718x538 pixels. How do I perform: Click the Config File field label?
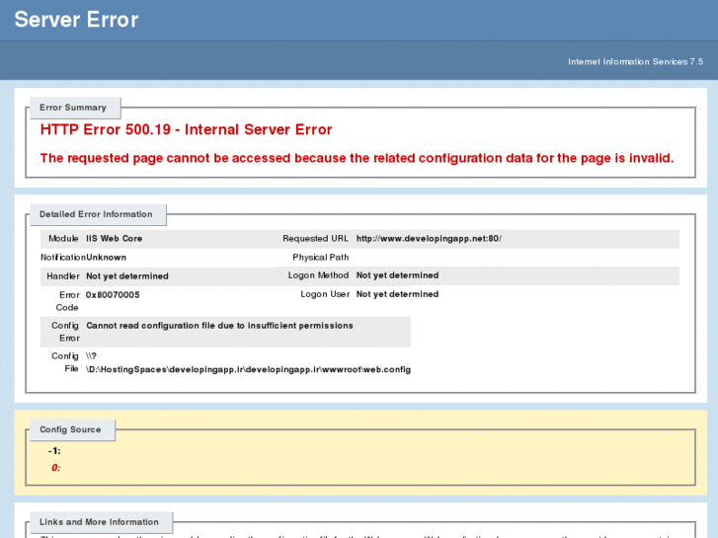pyautogui.click(x=65, y=362)
